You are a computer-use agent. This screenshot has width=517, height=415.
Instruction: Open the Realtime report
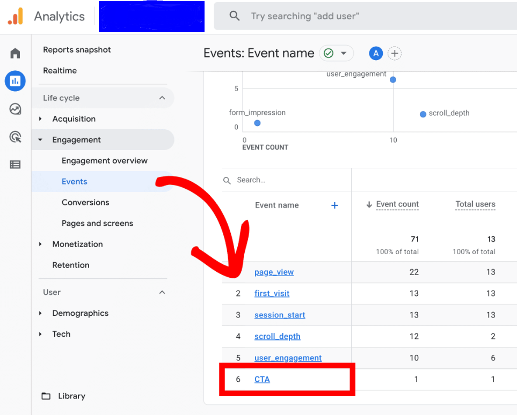60,70
